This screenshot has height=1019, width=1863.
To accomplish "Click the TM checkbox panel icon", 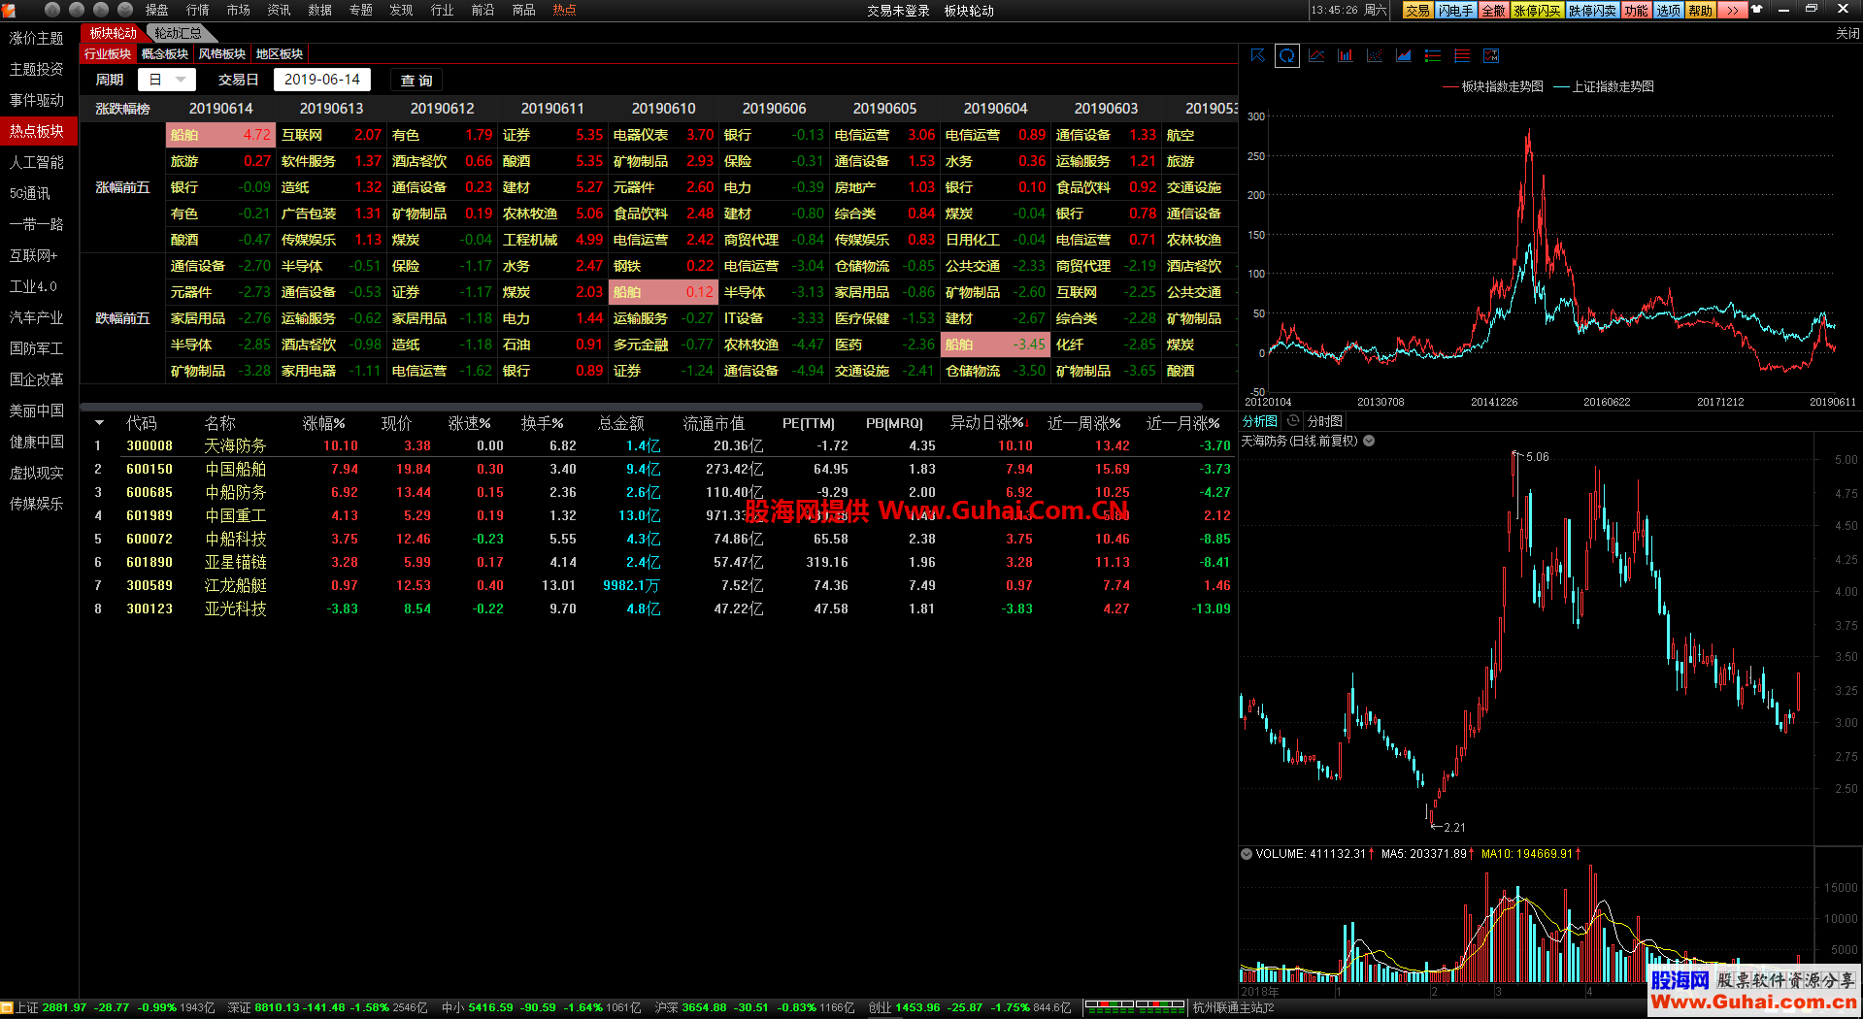I will (1491, 55).
